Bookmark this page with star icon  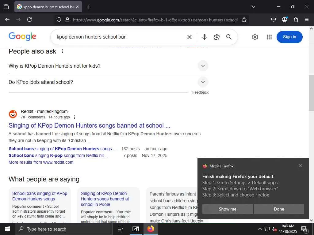click(x=244, y=20)
